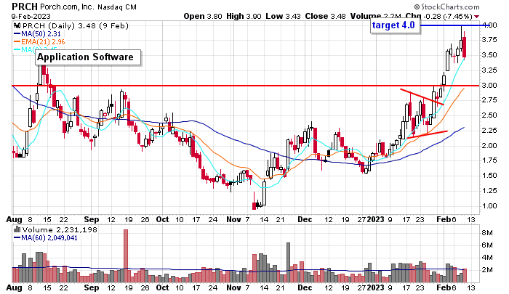This screenshot has width=509, height=294.
Task: Click the MA(50) 2.31 legend entry
Action: 37,33
